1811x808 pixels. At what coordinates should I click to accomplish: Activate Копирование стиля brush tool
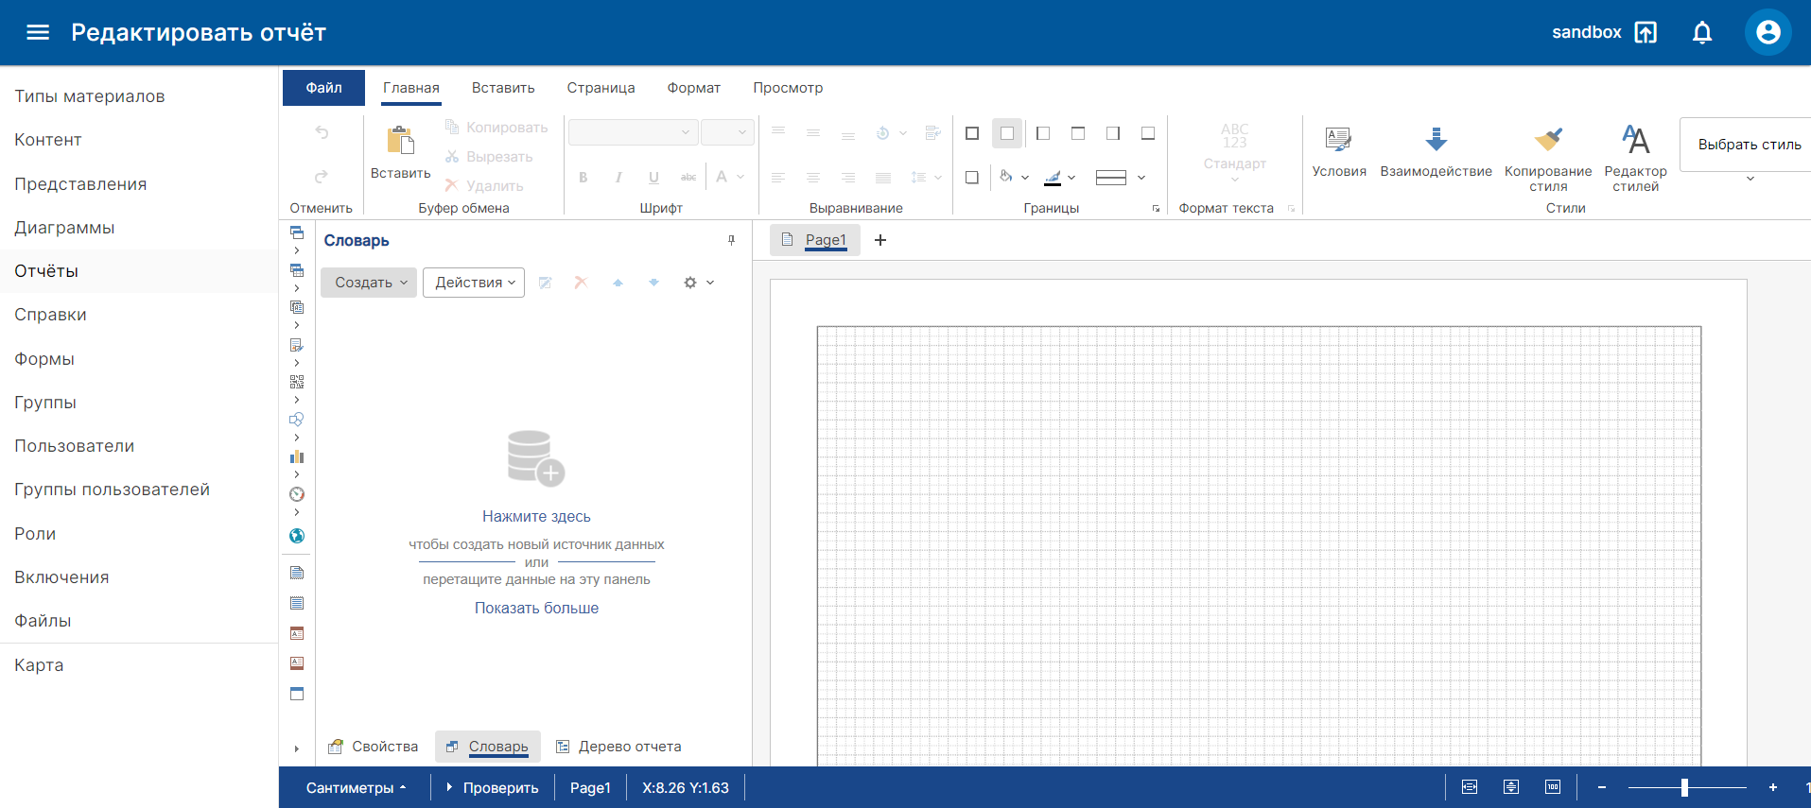pos(1548,158)
